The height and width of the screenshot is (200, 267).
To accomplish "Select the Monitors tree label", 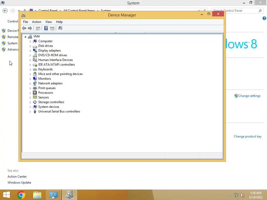I will coord(44,79).
